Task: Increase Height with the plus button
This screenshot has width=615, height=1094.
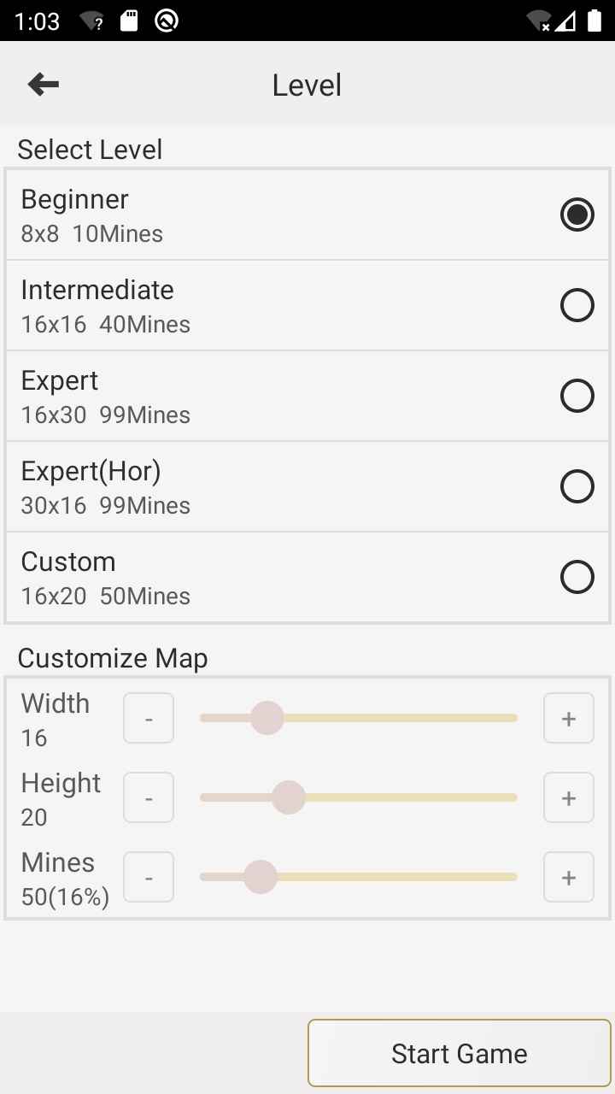Action: pos(569,798)
